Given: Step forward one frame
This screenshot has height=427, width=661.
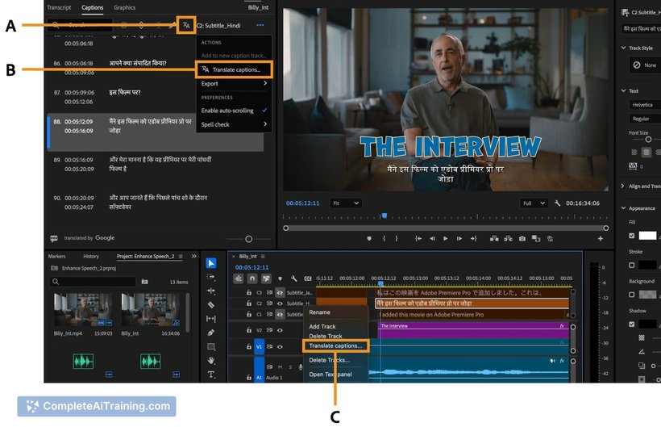Looking at the screenshot, I should 459,239.
